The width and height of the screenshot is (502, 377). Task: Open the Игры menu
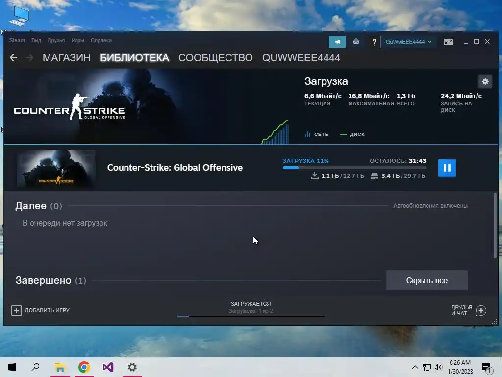pos(78,40)
